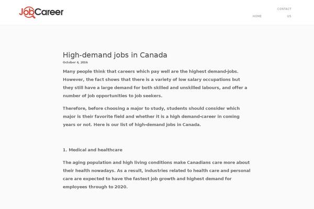Click the line starting 'Therefore, before choosing a major'
Screen dimensions: 314x209
click(x=151, y=108)
